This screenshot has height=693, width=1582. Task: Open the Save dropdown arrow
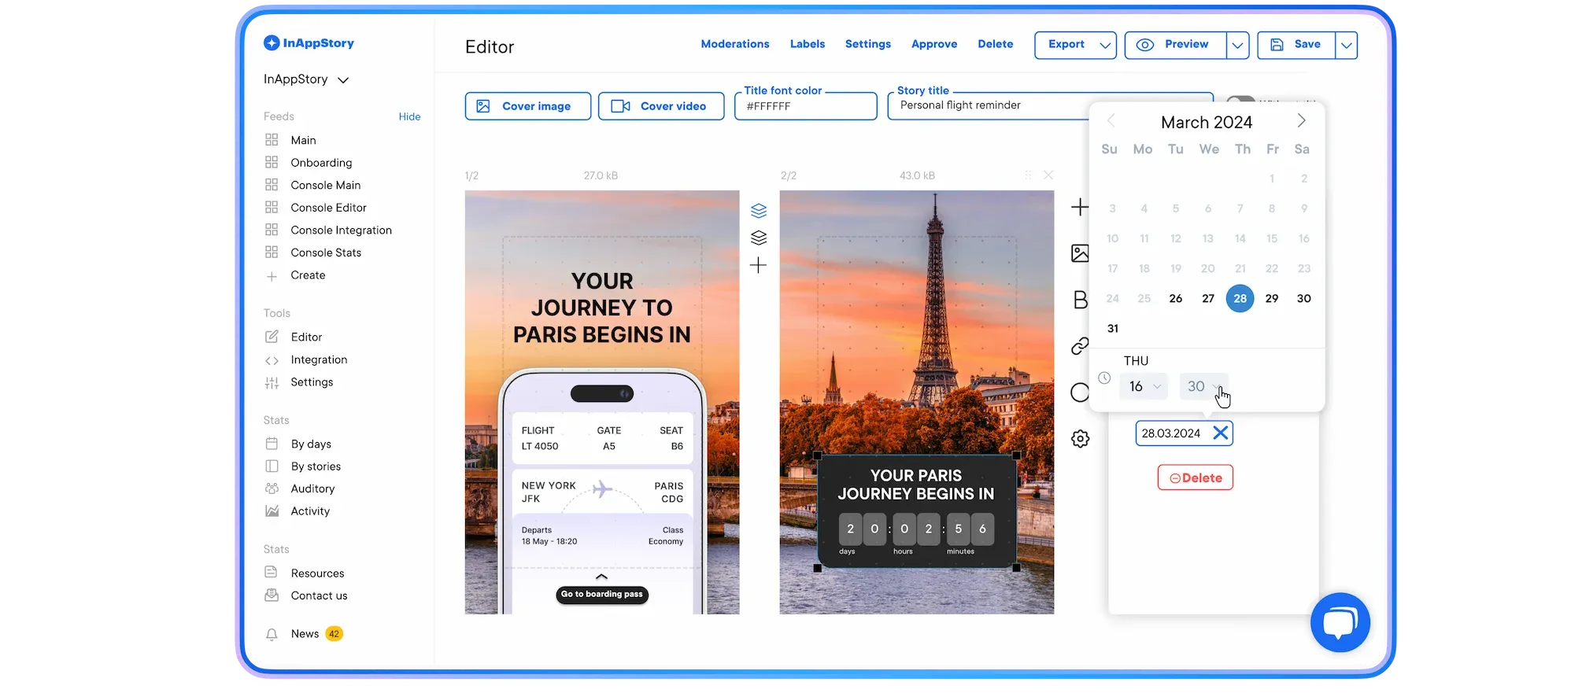tap(1346, 46)
